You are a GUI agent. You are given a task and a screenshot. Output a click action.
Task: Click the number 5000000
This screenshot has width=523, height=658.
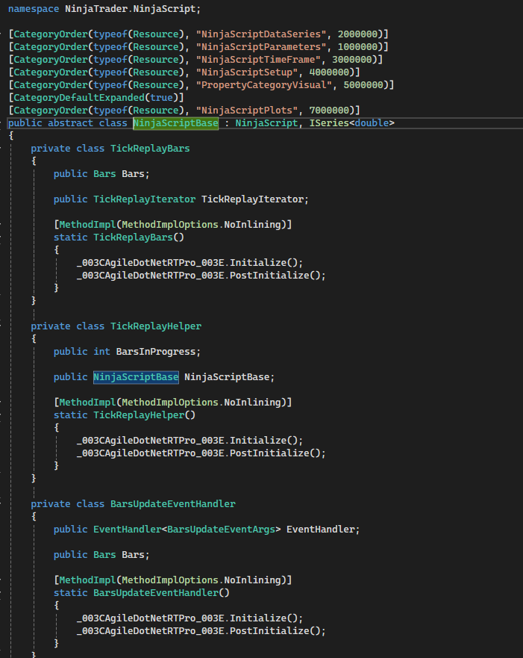363,84
